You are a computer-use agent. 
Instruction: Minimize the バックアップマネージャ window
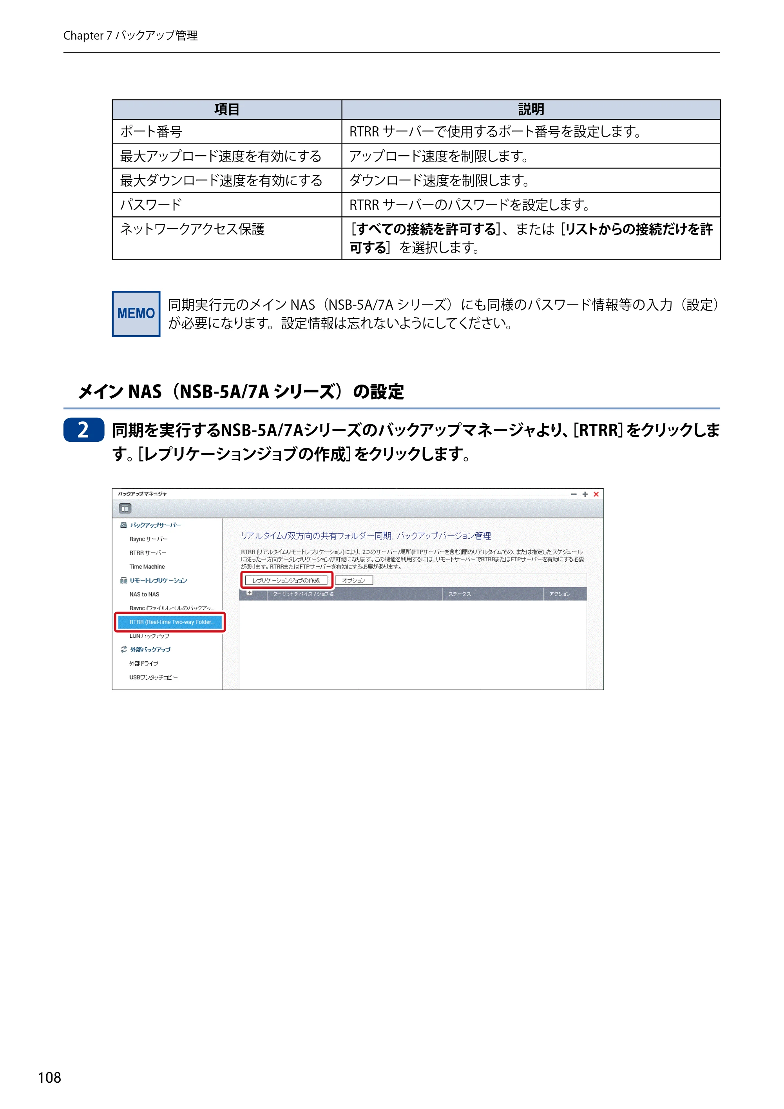(x=574, y=494)
